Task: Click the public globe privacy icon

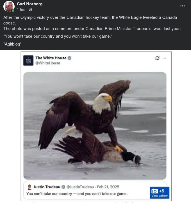Action: point(30,10)
